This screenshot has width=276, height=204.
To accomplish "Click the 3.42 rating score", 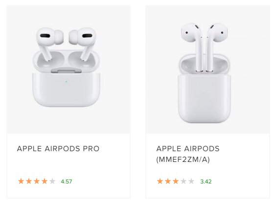I will 206,181.
